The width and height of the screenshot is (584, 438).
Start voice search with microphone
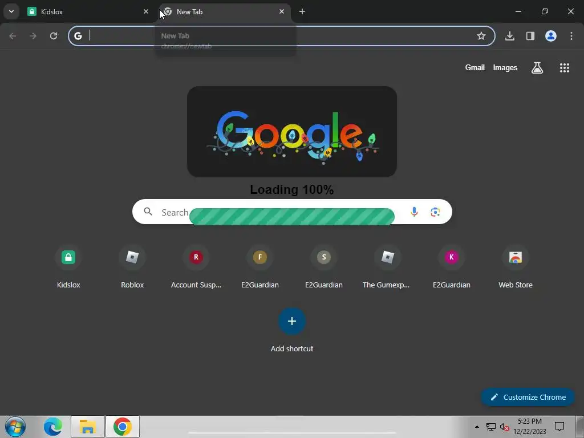tap(414, 212)
